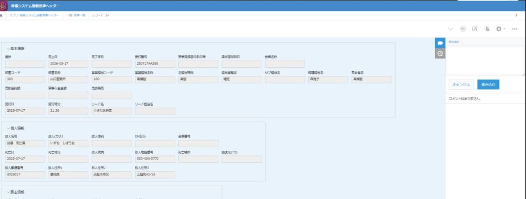Click the 故人住所2 field 浜松市中区

point(111,175)
